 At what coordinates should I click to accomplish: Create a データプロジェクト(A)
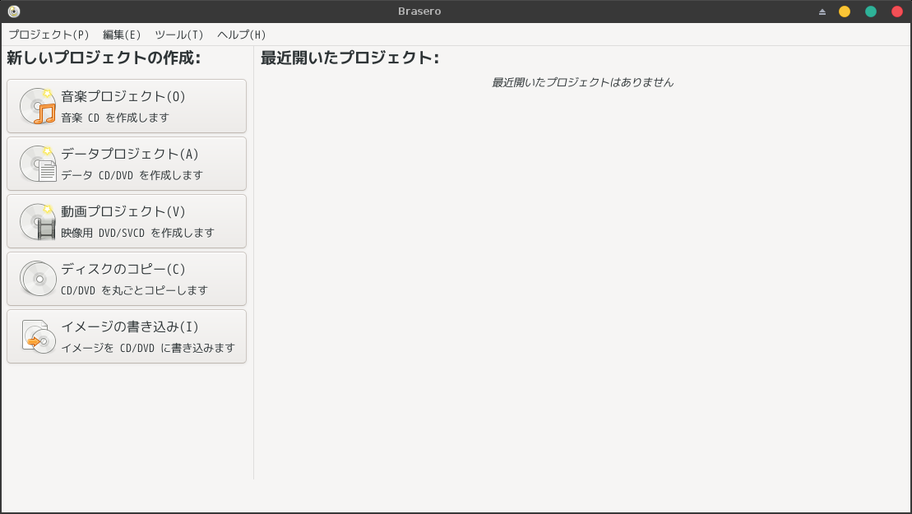point(127,164)
